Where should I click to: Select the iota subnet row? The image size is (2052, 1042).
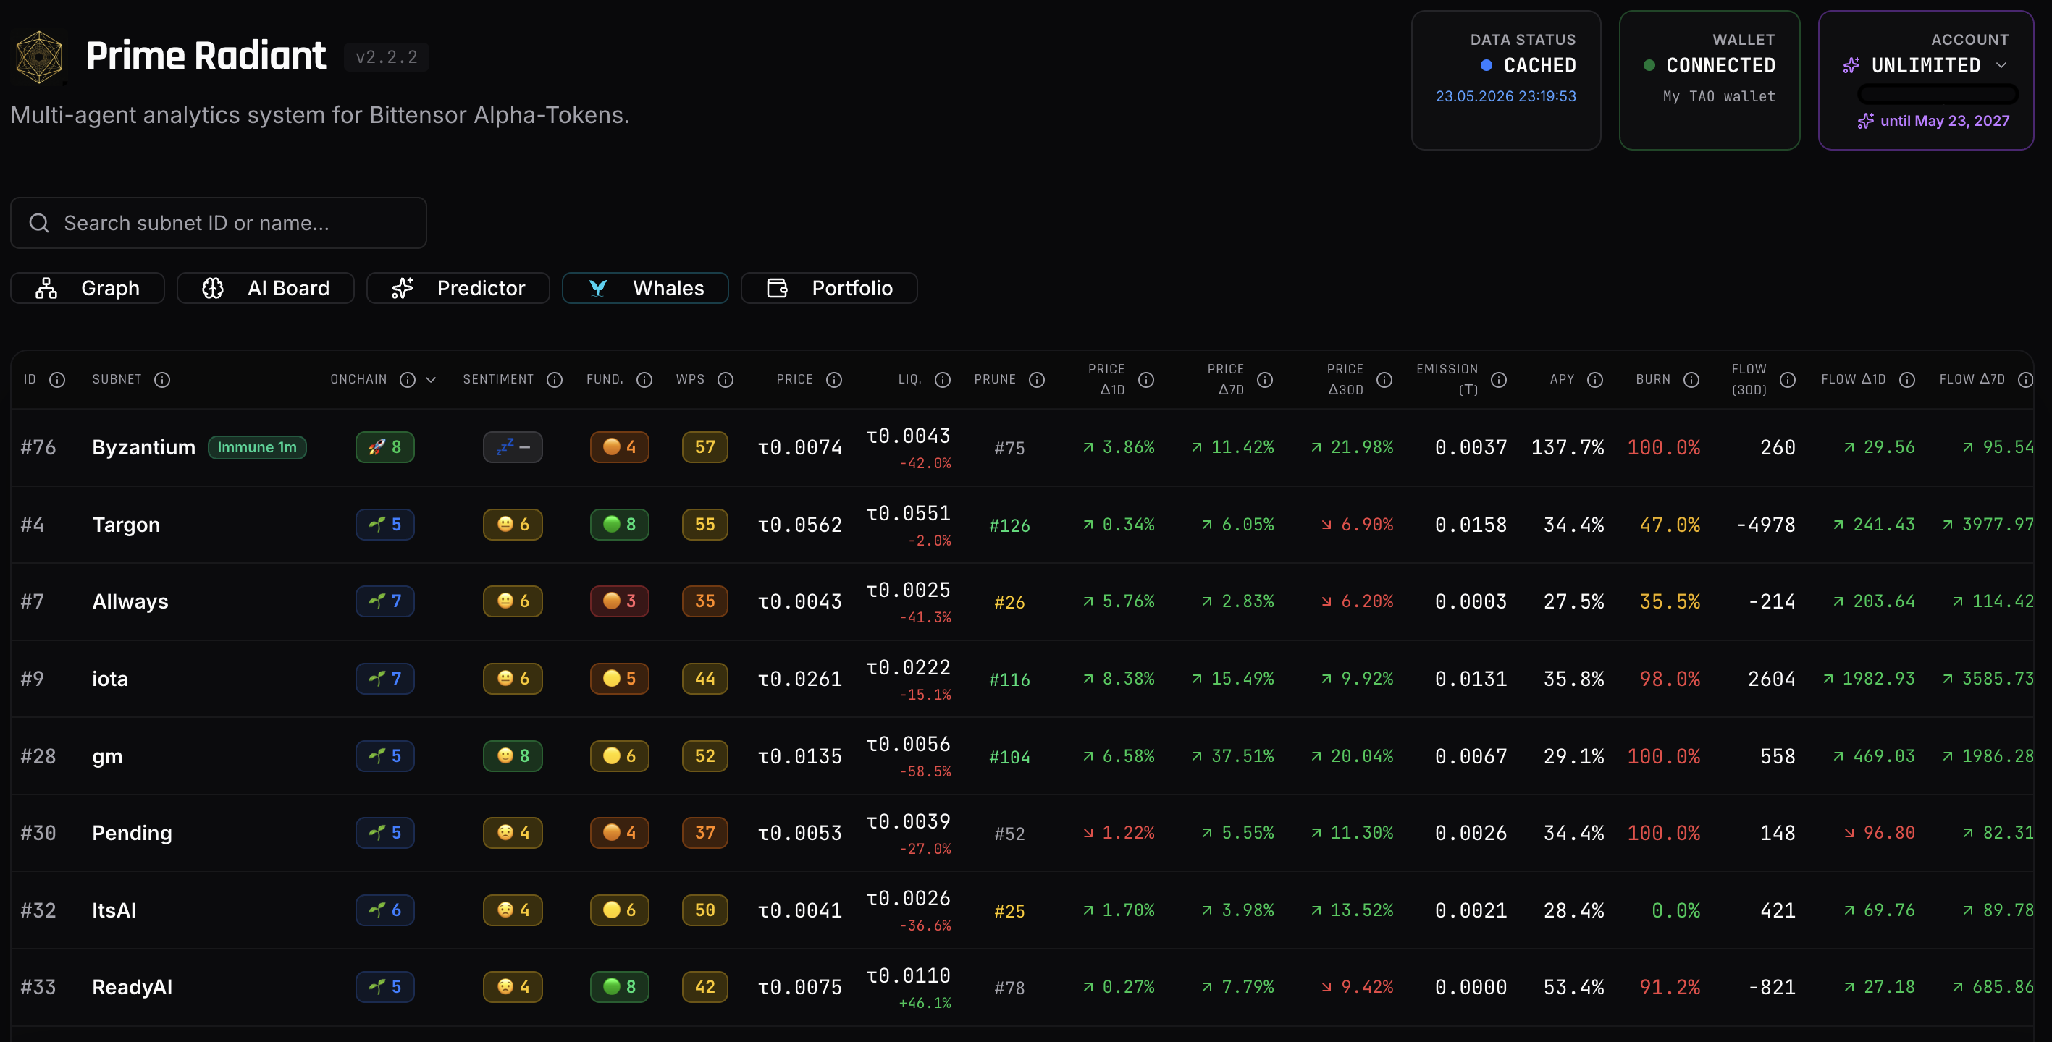(x=1023, y=679)
